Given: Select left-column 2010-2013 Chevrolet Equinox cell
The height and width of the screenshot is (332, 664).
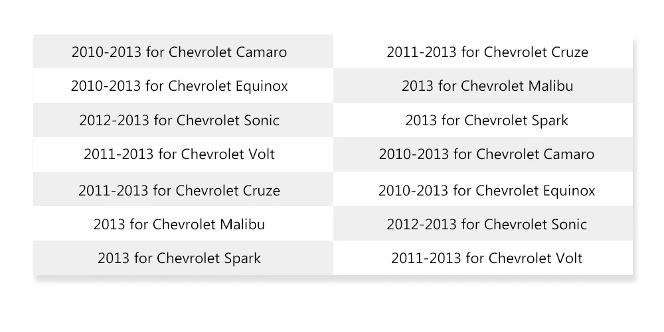Looking at the screenshot, I should [183, 85].
